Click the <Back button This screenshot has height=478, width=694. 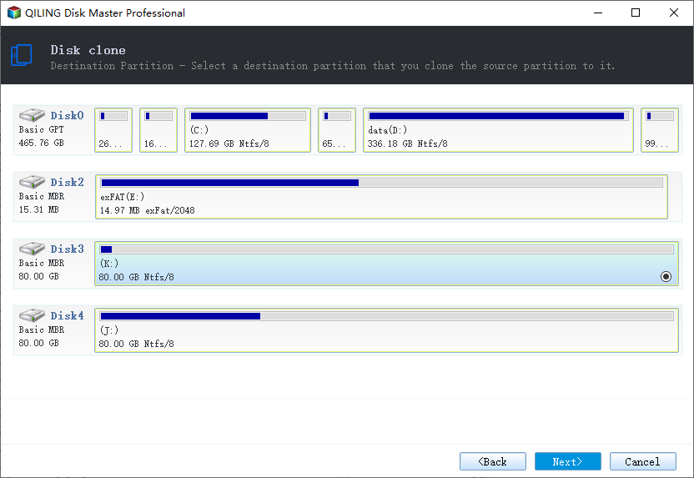pyautogui.click(x=493, y=461)
